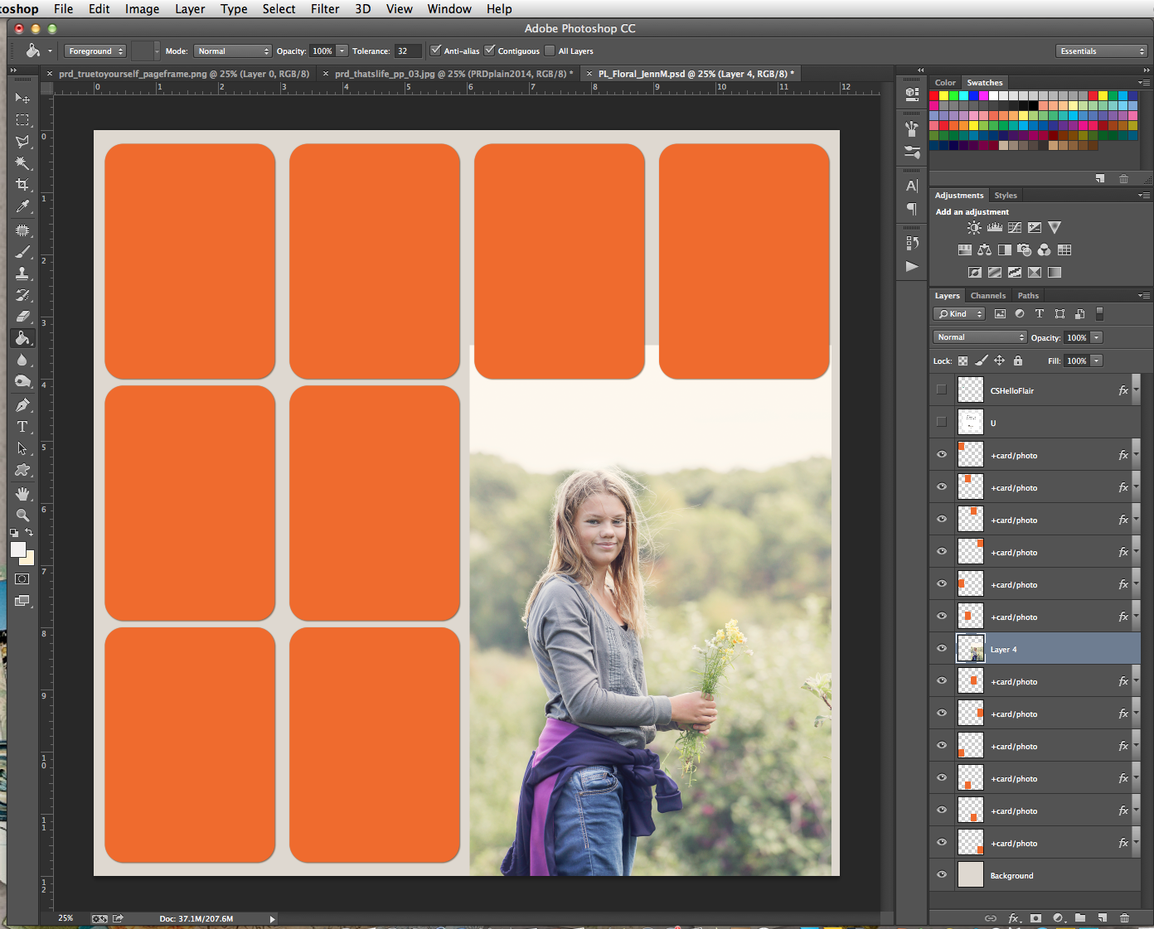Select the Eyedropper tool
This screenshot has width=1154, height=929.
click(22, 206)
